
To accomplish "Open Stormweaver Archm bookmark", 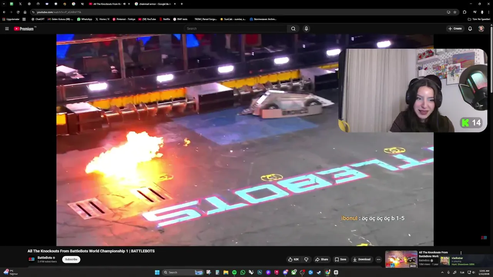I will point(263,19).
